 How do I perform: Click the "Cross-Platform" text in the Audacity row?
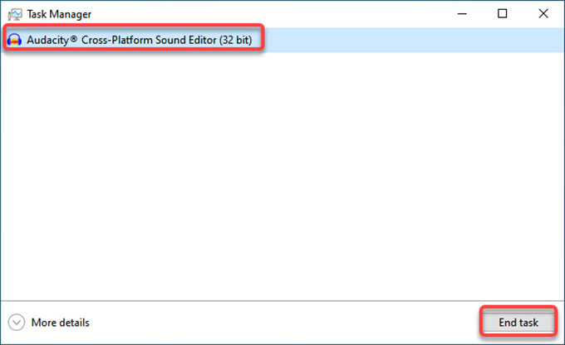pyautogui.click(x=117, y=40)
